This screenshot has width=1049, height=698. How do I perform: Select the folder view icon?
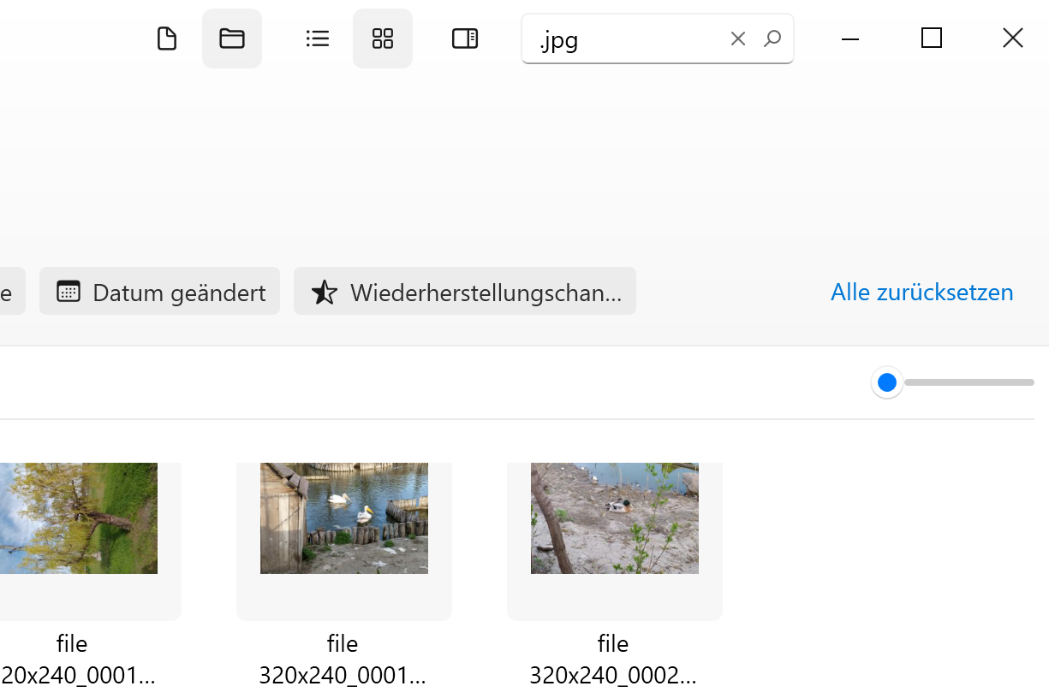click(x=232, y=38)
